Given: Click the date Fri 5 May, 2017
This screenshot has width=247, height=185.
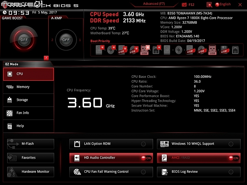Looking at the screenshot, I should 45,12.
